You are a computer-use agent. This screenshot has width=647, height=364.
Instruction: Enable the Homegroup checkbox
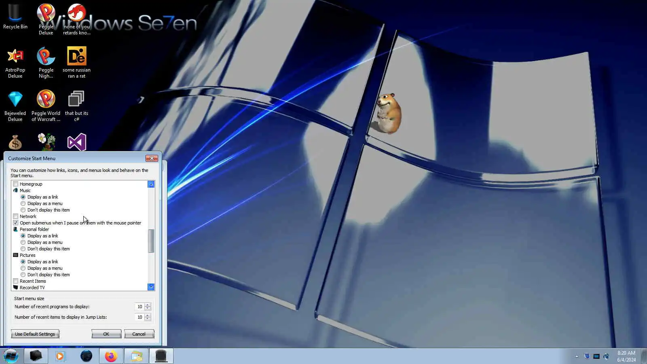(16, 184)
